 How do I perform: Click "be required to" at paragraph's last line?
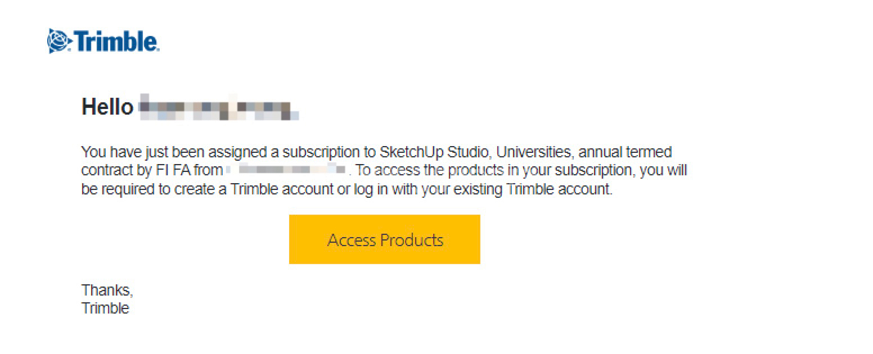tap(119, 189)
